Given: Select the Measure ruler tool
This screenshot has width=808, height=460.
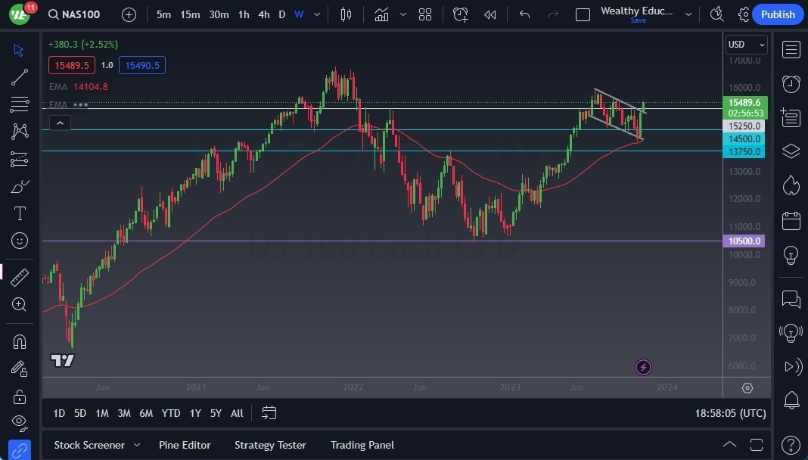Looking at the screenshot, I should click(19, 277).
